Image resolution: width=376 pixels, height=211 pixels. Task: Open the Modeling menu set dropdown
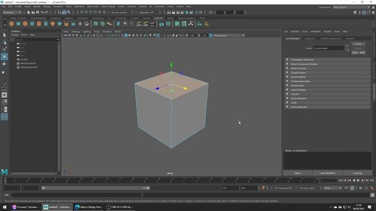click(12, 12)
